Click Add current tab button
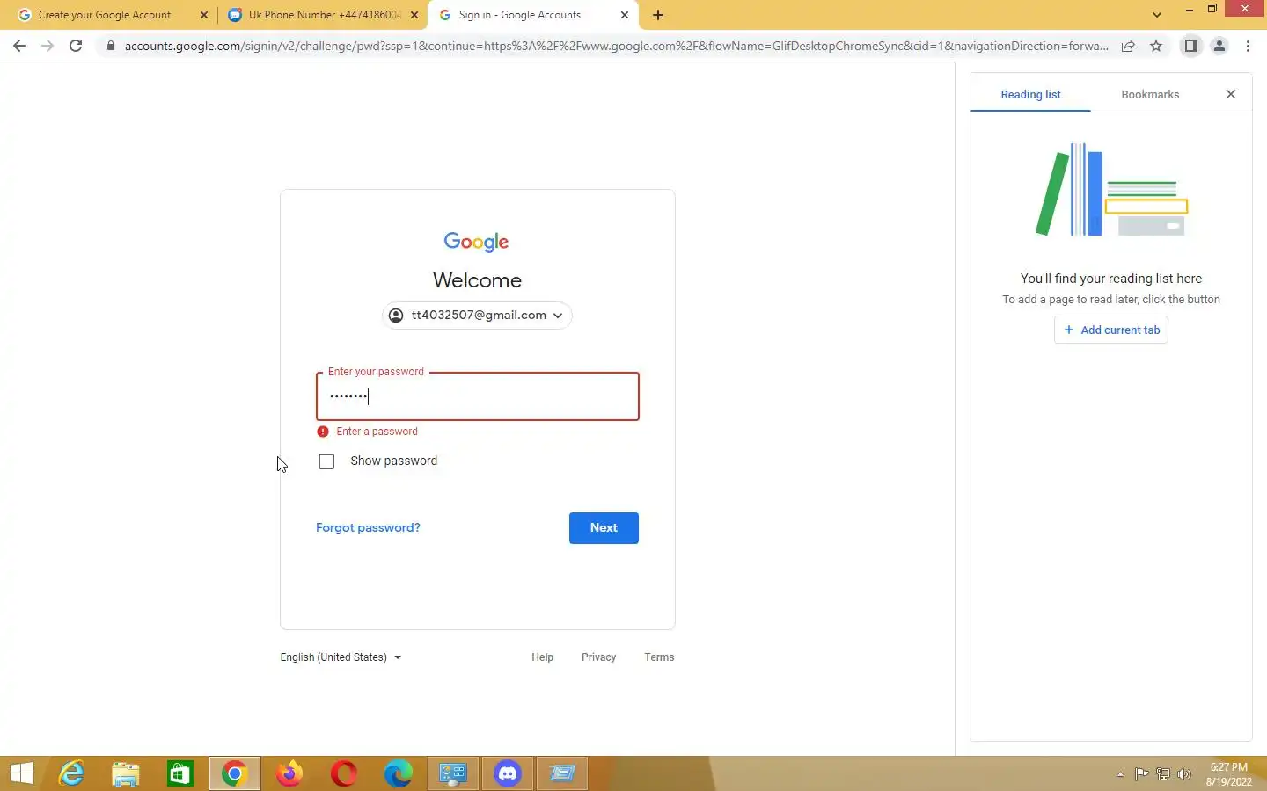The image size is (1267, 791). pyautogui.click(x=1111, y=330)
